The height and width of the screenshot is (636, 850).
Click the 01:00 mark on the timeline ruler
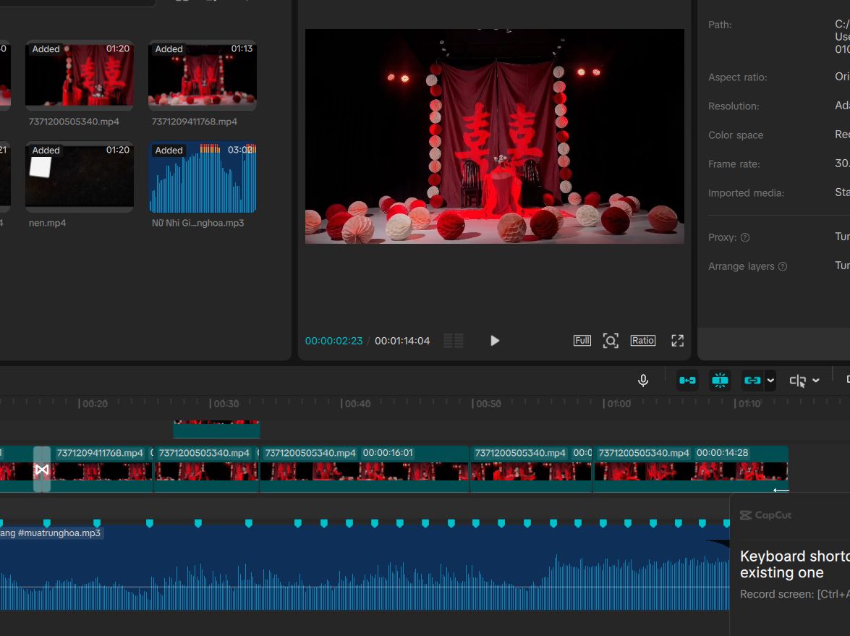tap(618, 404)
